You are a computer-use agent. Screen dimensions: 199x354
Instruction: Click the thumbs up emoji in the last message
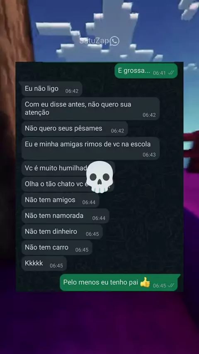[x=145, y=282]
